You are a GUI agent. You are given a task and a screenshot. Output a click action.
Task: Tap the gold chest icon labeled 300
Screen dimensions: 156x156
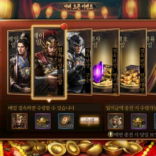[139, 121]
